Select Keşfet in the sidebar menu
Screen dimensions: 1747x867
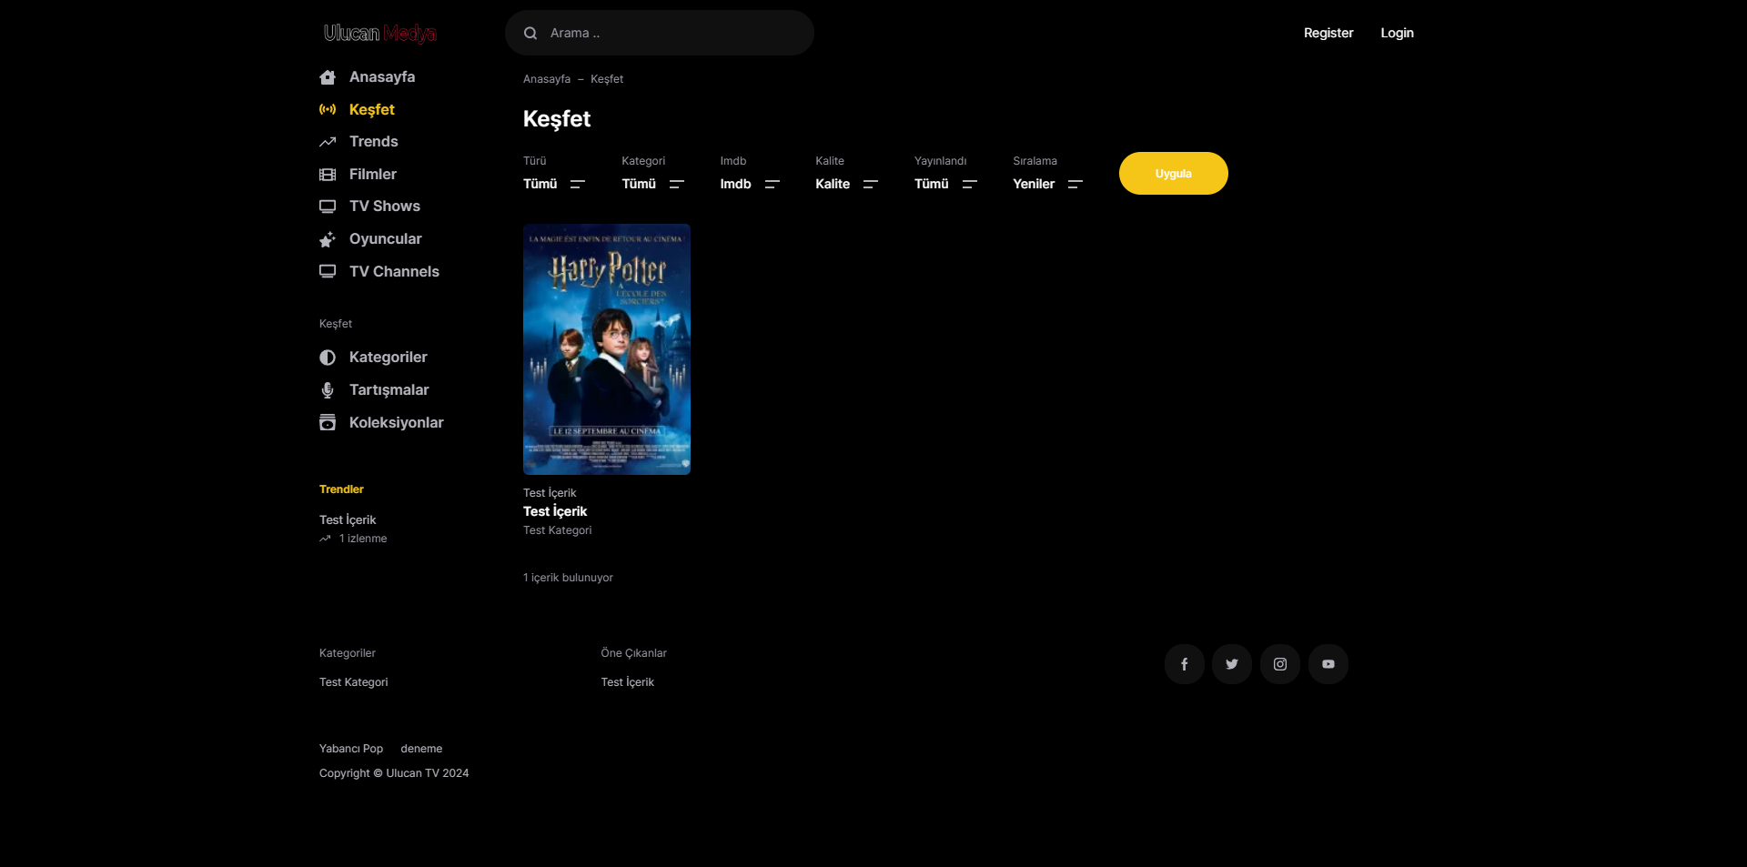(372, 109)
